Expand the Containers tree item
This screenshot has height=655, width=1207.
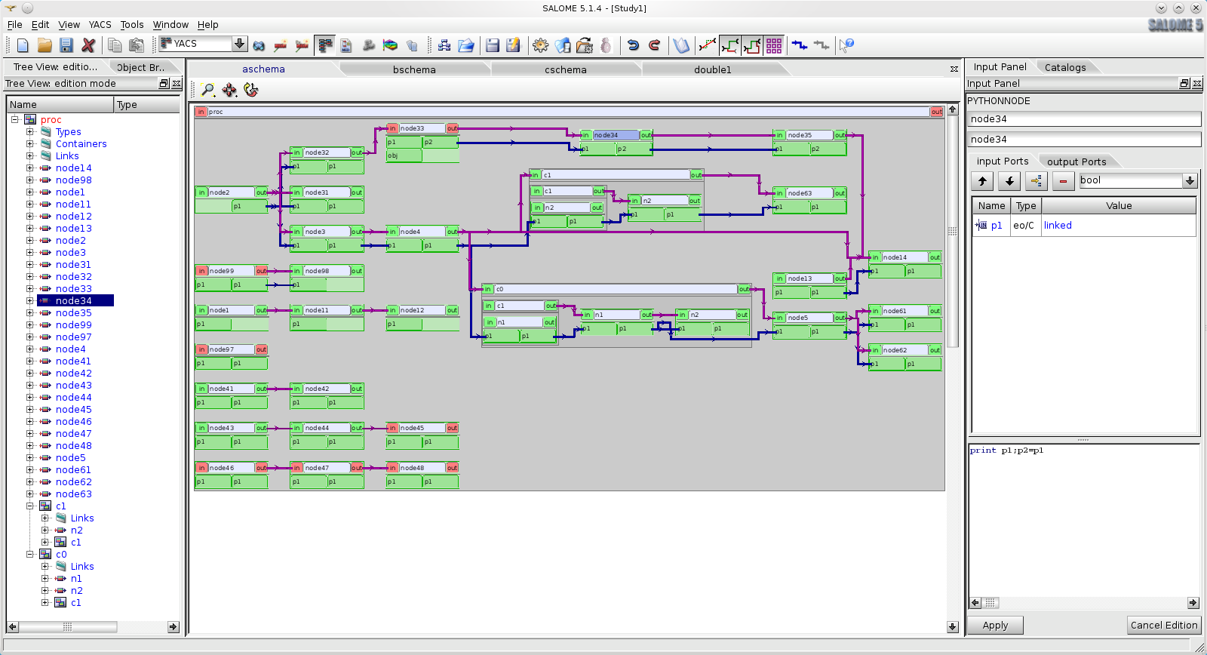click(30, 144)
